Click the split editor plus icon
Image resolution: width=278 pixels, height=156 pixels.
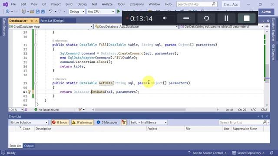tap(267, 26)
